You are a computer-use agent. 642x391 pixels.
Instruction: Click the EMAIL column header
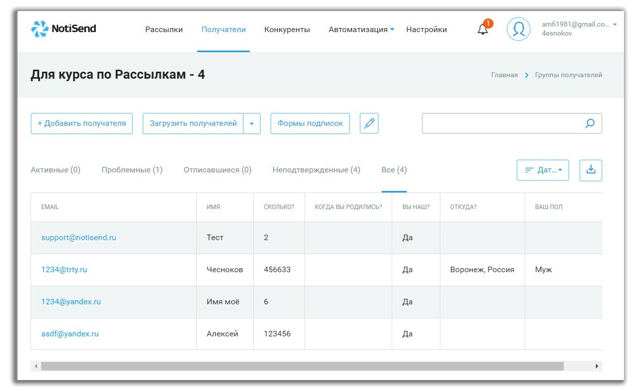click(50, 207)
